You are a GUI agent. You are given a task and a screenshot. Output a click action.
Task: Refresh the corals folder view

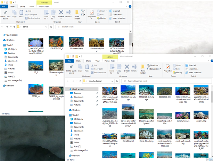(51, 27)
